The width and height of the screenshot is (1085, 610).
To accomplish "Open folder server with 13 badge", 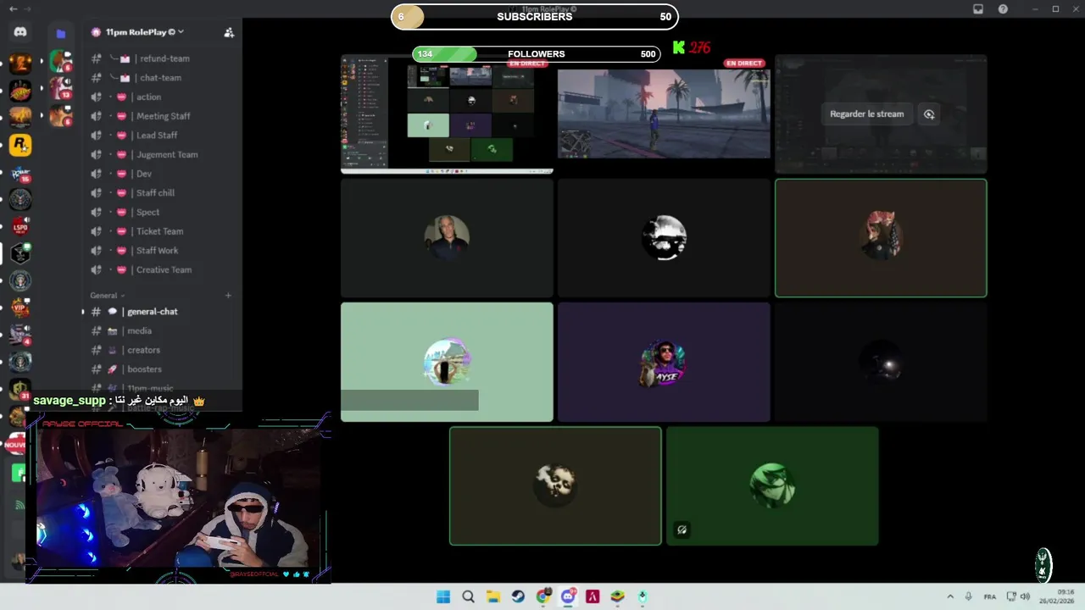I will click(x=60, y=88).
